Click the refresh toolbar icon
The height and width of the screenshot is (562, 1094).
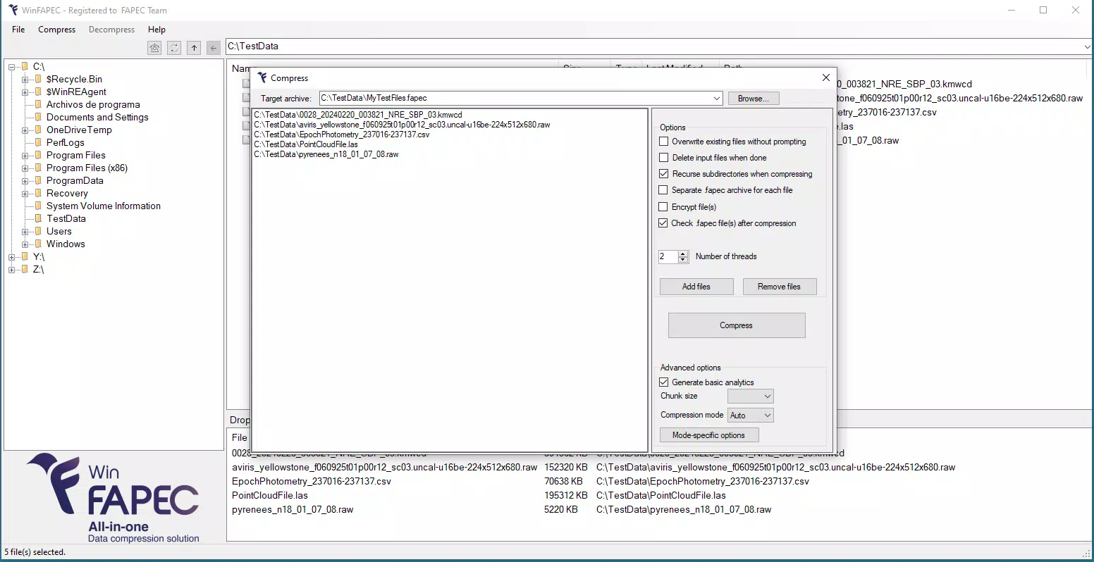(x=174, y=48)
